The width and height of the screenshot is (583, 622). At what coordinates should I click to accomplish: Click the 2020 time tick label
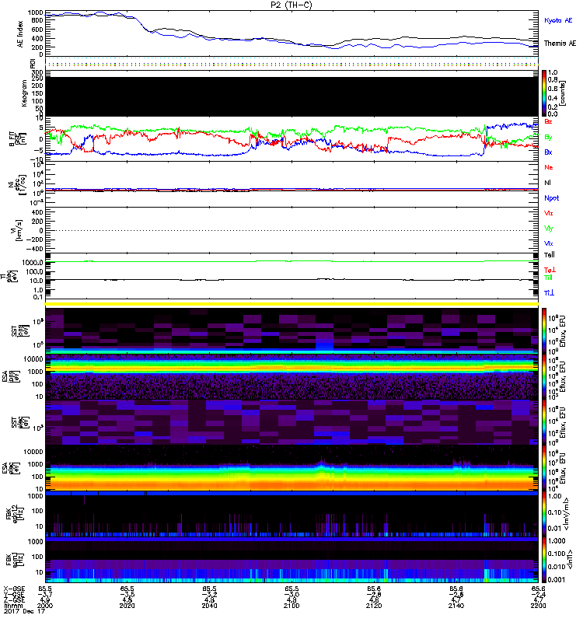(x=127, y=606)
